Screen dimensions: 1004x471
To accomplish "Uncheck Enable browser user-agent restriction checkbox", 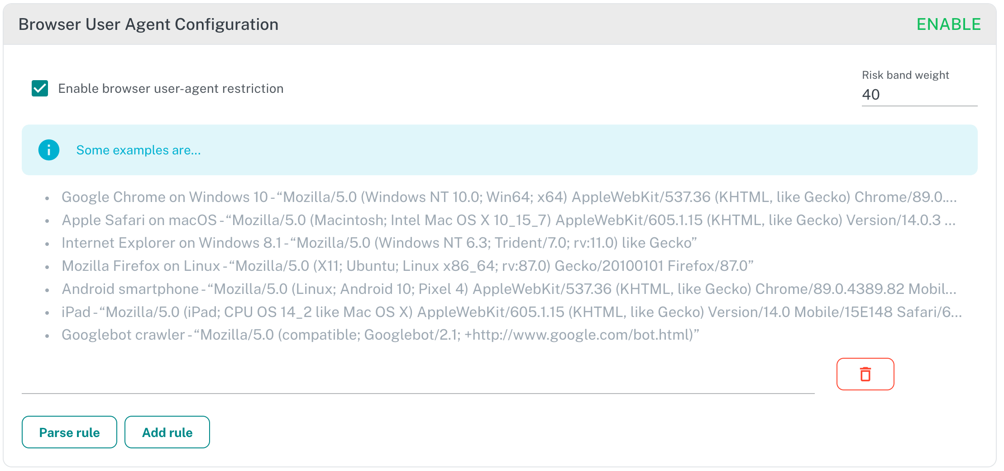I will point(40,88).
